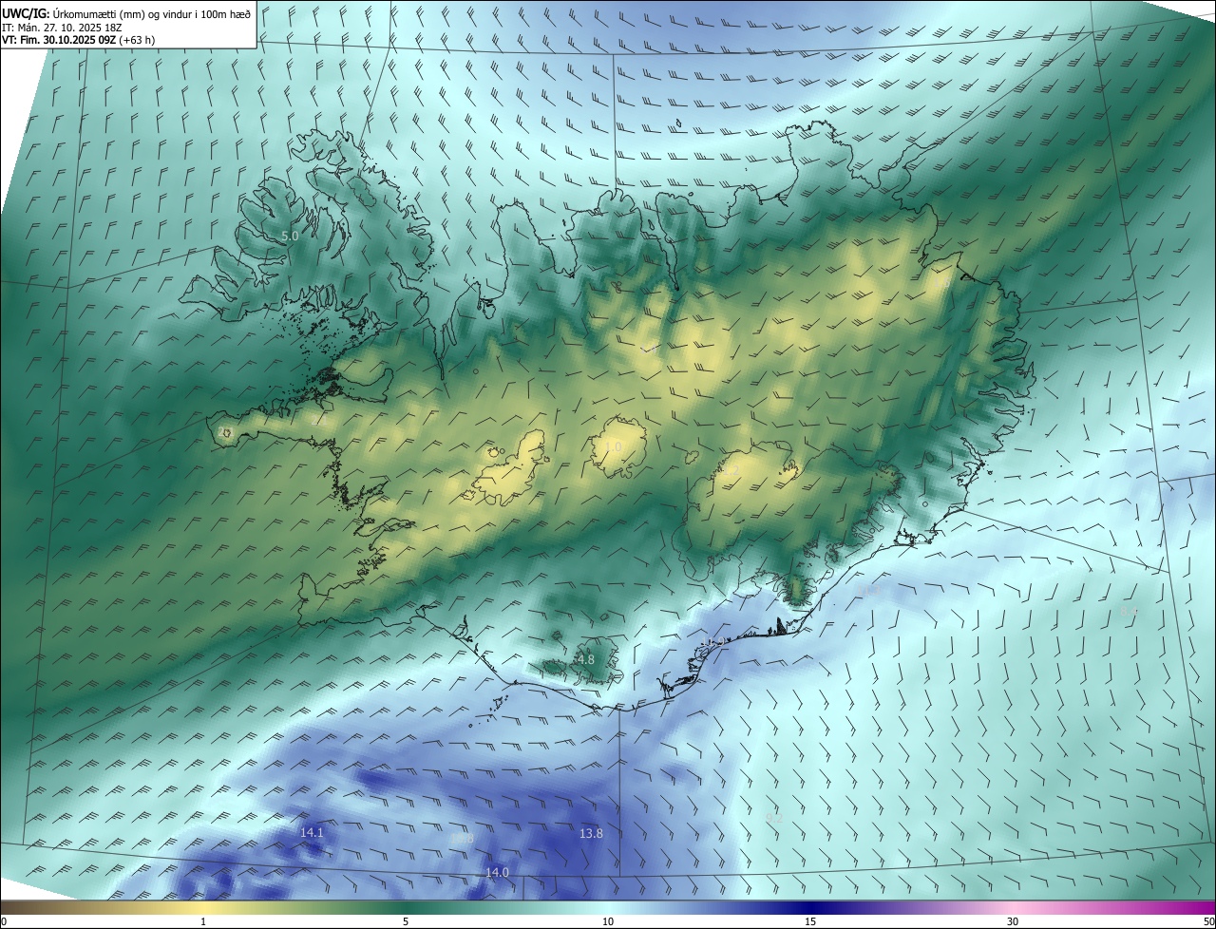
Task: Click the "5.0" value label over the Westfjords
Action: [x=290, y=236]
